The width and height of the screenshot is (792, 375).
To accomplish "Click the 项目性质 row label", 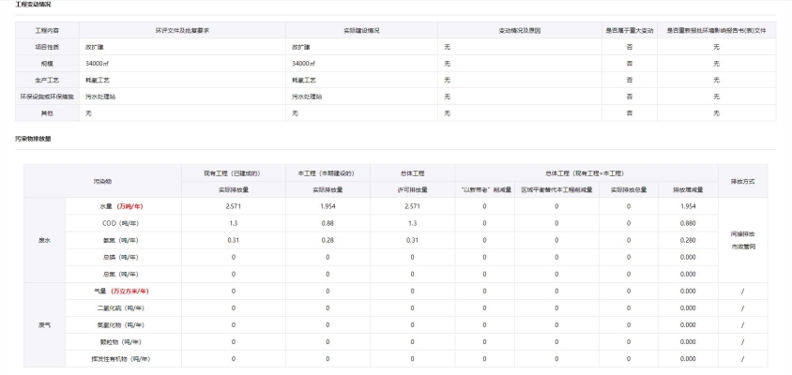I will 47,45.
